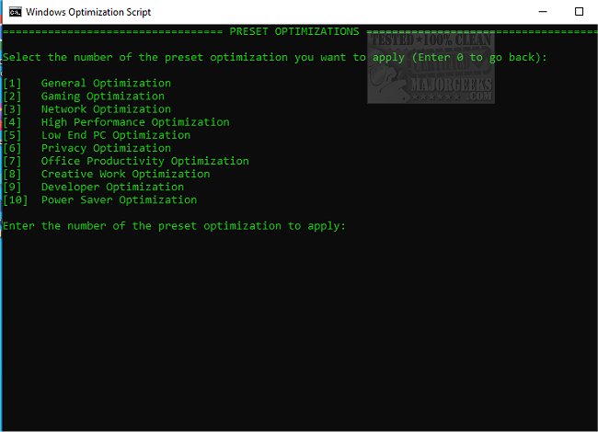
Task: Click the [10] option number
Action: (x=16, y=200)
